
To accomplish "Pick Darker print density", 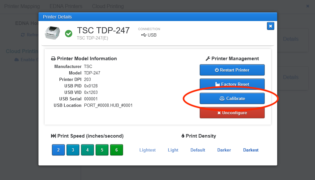I will coord(224,150).
